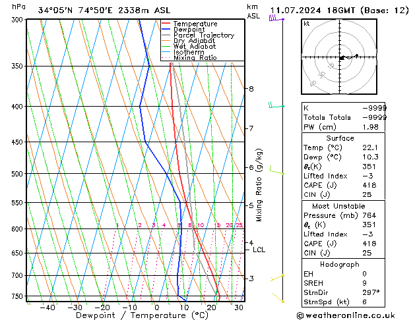Click the 450 hPa pressure label
The width and height of the screenshot is (415, 320).
click(x=18, y=142)
